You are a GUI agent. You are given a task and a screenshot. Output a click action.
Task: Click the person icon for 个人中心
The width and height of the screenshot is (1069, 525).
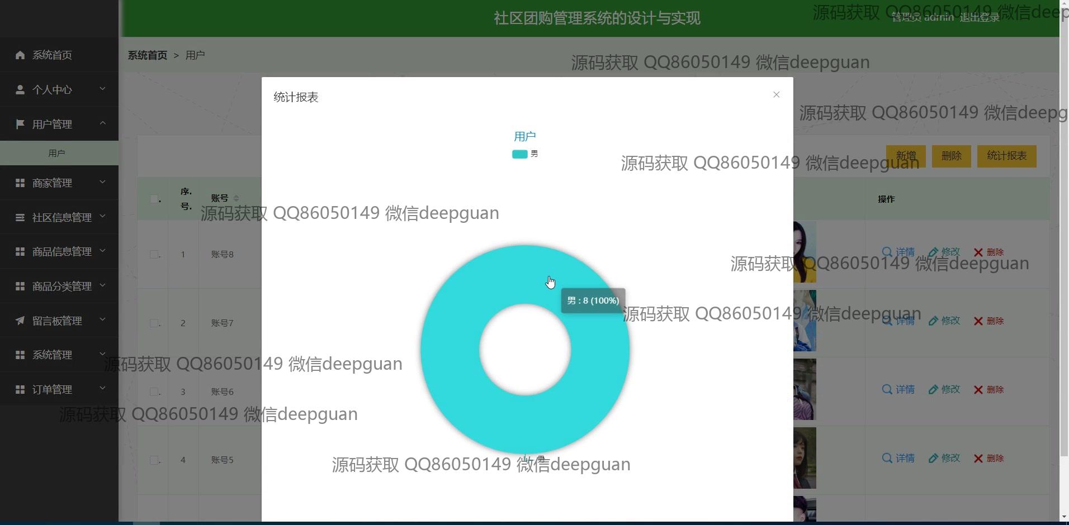pos(20,89)
